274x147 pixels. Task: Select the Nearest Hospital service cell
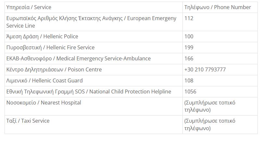coord(94,106)
